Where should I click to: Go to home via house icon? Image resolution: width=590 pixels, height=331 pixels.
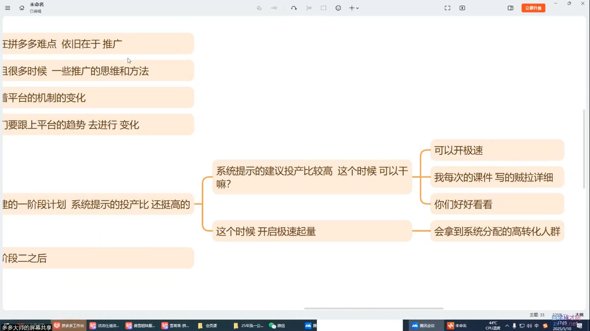pos(22,8)
